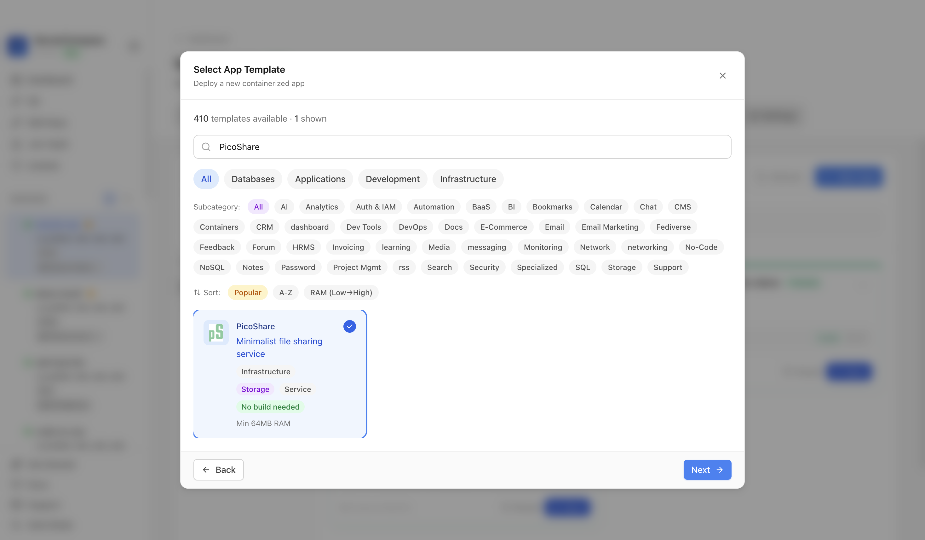Filter by Project Mgmt subcategory
Image resolution: width=925 pixels, height=540 pixels.
357,267
